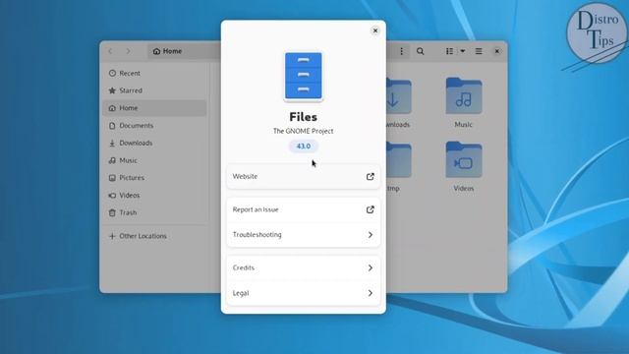Screen dimensions: 629x354
Task: Open the view options dropdown arrow
Action: [x=463, y=51]
